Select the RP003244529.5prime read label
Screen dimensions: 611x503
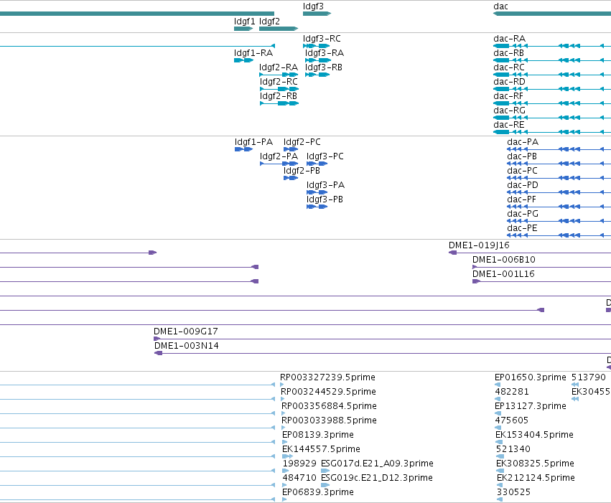click(x=329, y=392)
